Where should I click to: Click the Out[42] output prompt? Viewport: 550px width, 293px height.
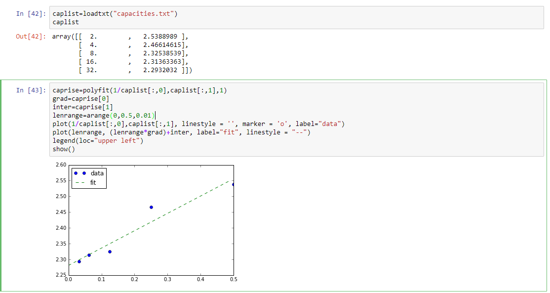[x=31, y=37]
